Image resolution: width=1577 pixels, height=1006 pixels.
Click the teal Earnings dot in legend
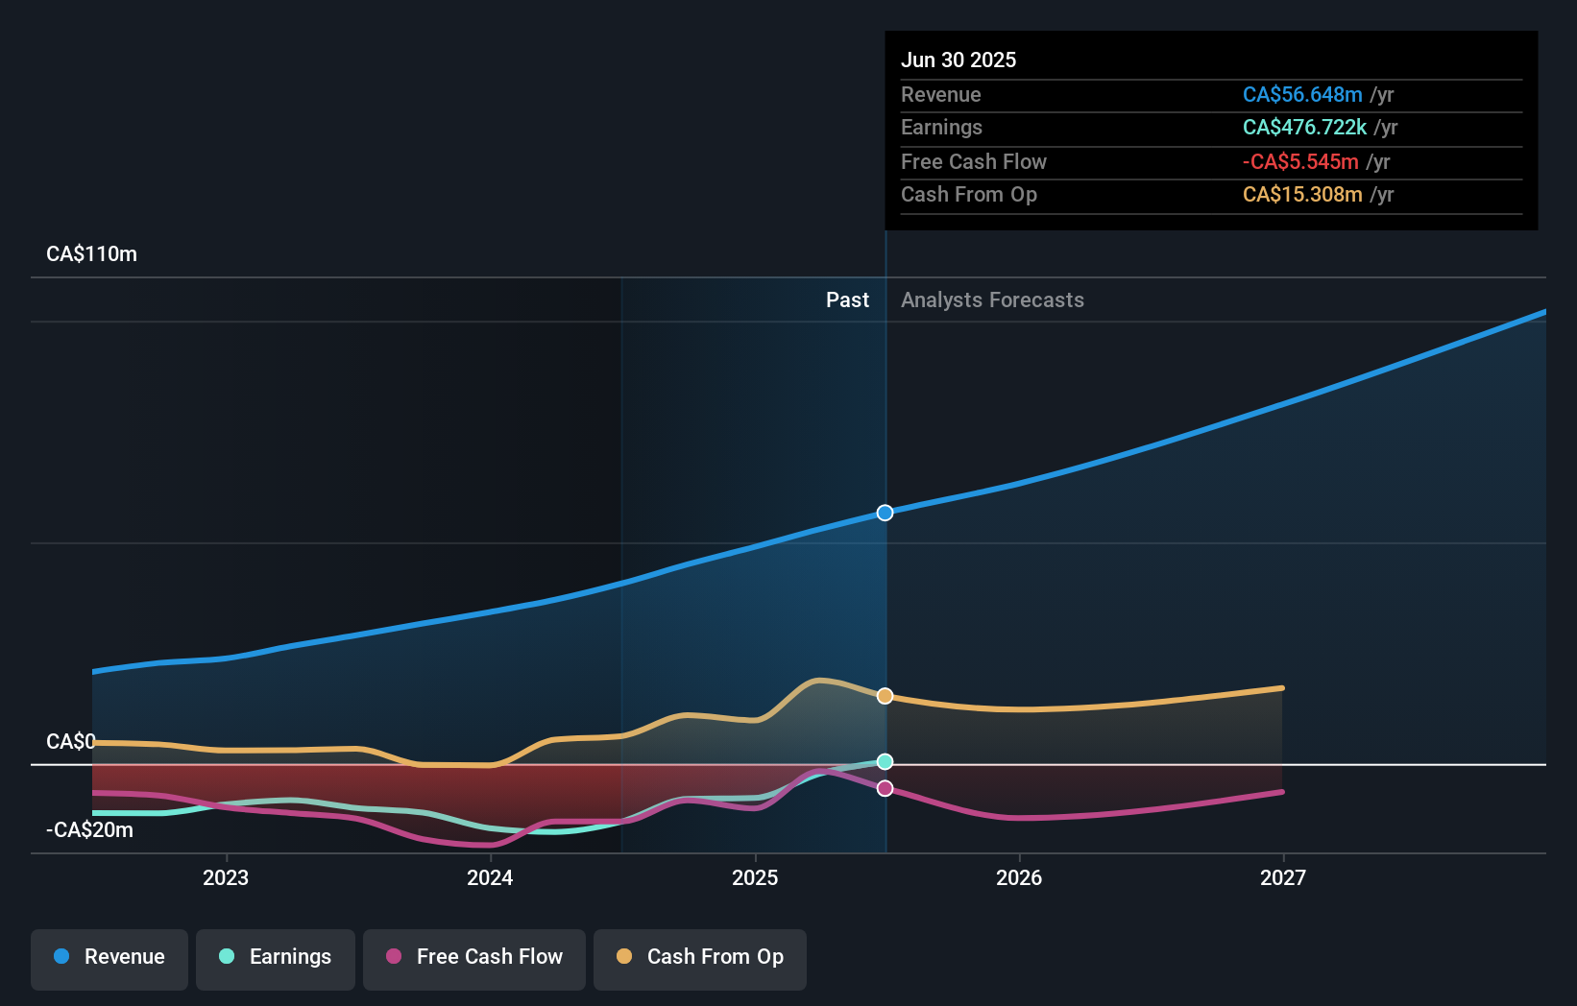225,957
